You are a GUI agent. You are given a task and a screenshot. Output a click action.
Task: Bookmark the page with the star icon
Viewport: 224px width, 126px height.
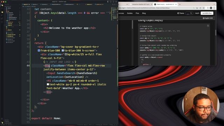click(x=204, y=8)
